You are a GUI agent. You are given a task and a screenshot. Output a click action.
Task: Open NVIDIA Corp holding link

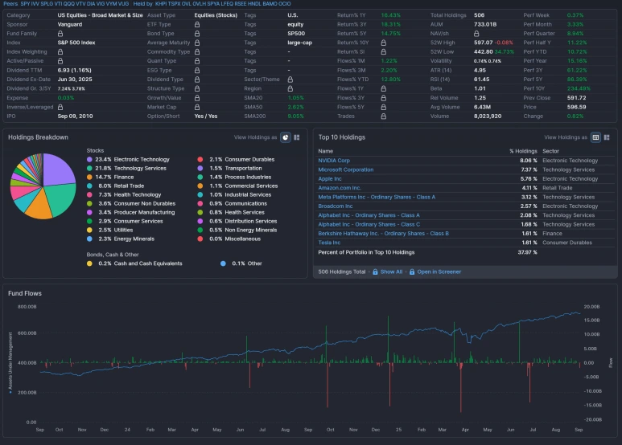click(334, 161)
